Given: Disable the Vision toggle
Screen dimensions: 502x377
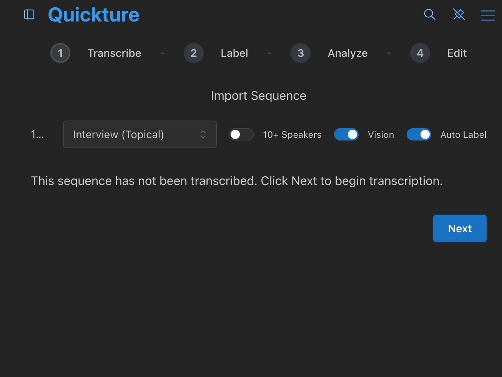Looking at the screenshot, I should coord(346,134).
